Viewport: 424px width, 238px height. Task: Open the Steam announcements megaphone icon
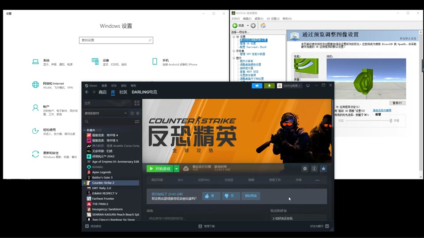pos(257,86)
